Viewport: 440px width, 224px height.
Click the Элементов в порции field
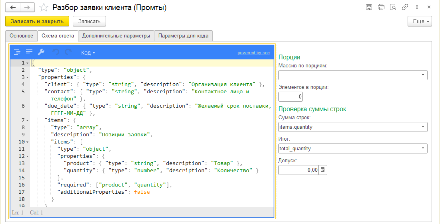tap(290, 97)
